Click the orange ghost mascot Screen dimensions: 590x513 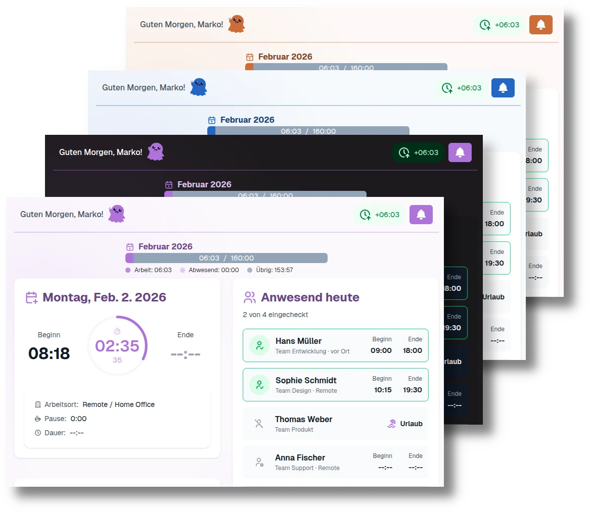(x=236, y=24)
